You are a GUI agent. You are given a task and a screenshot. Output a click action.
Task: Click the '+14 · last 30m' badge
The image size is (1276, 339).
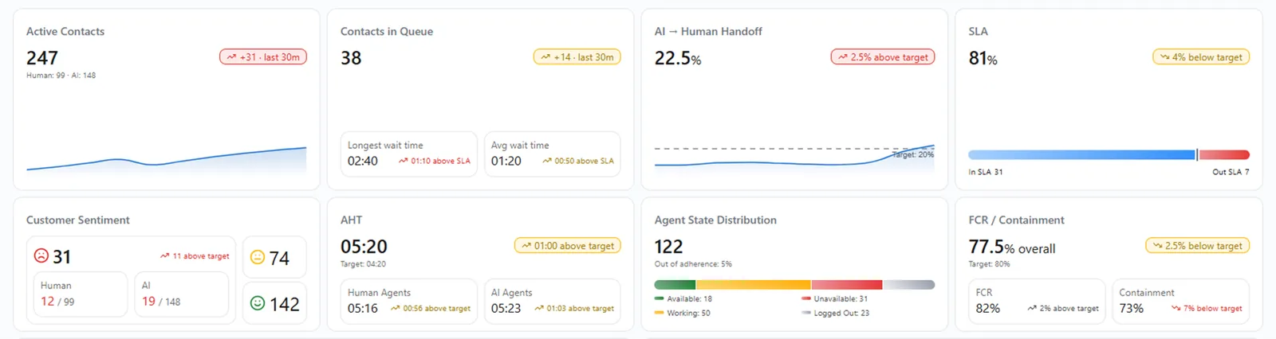pyautogui.click(x=577, y=57)
